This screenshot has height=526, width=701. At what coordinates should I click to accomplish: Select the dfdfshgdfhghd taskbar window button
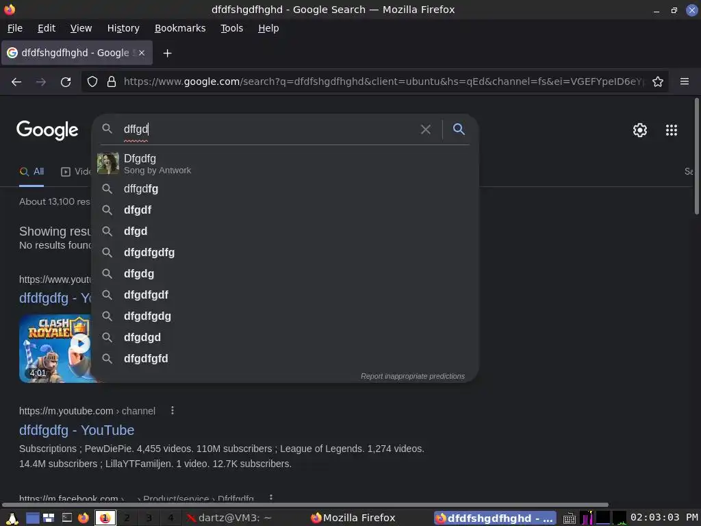(x=495, y=518)
